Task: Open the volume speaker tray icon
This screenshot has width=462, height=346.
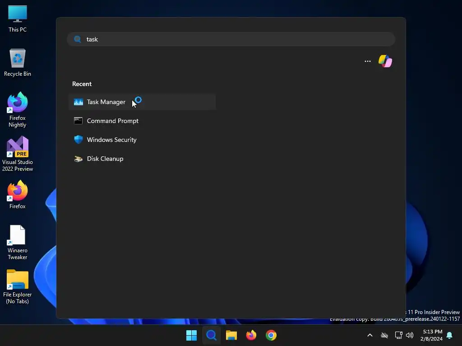Action: (x=410, y=335)
